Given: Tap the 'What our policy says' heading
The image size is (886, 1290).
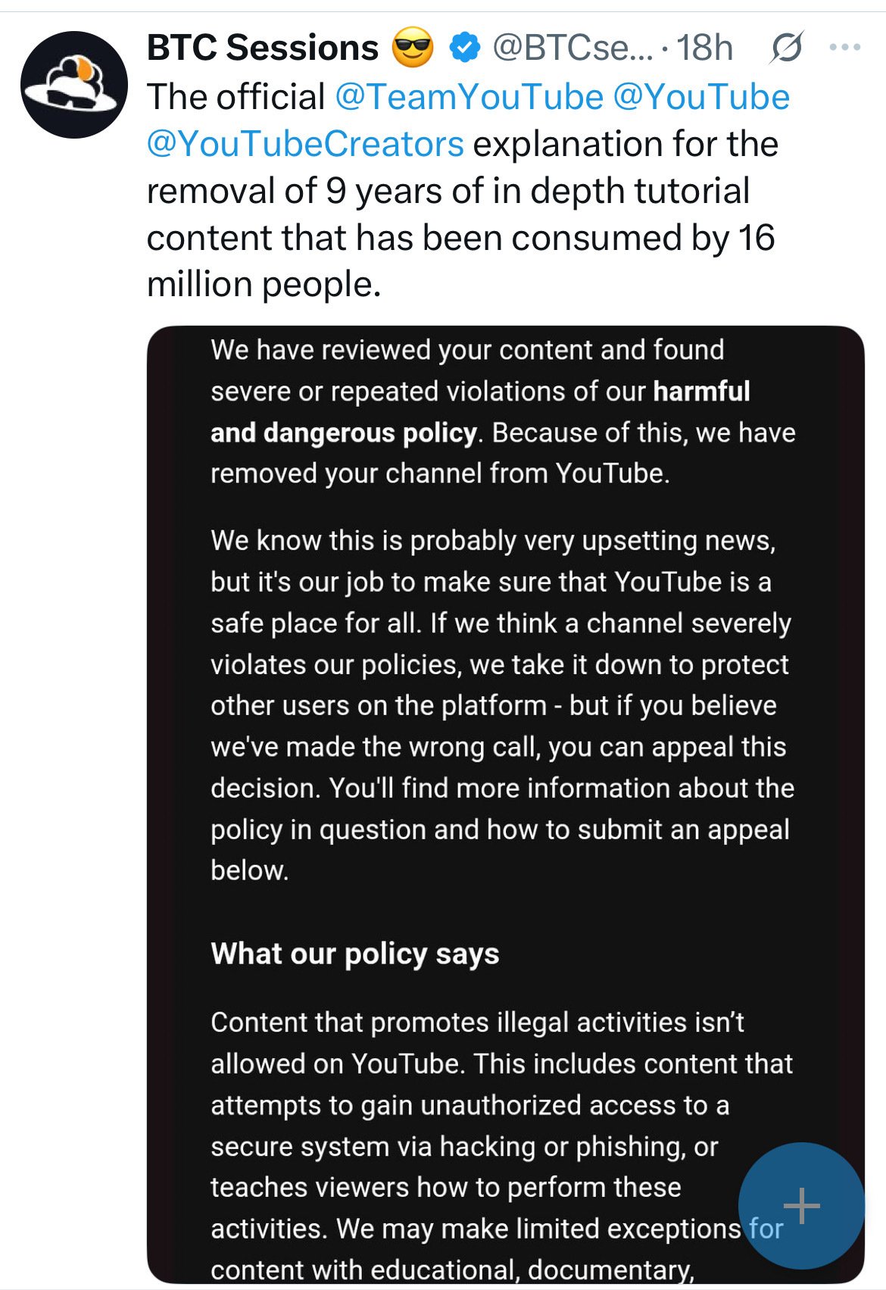Looking at the screenshot, I should (355, 954).
